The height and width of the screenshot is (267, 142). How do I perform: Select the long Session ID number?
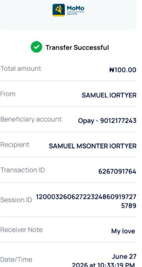tap(86, 201)
